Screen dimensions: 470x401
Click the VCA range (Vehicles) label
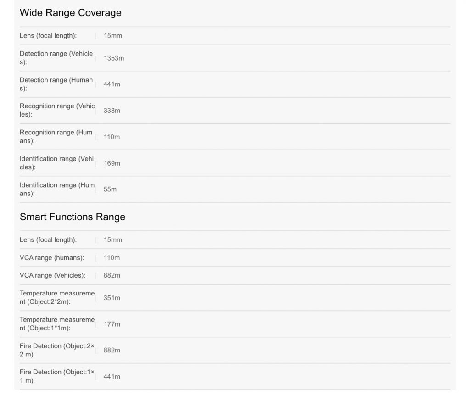pyautogui.click(x=52, y=275)
